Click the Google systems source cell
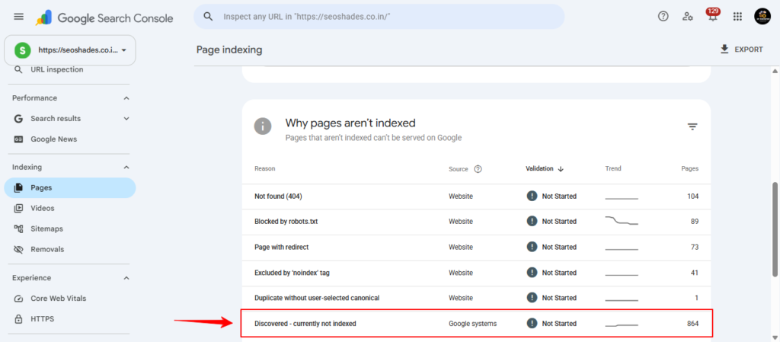780x342 pixels. 472,324
